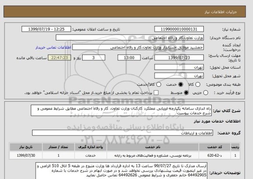Viewport: 253px width, 179px height.
Task: Click column header تاریخ نیاز
Action: [26, 147]
